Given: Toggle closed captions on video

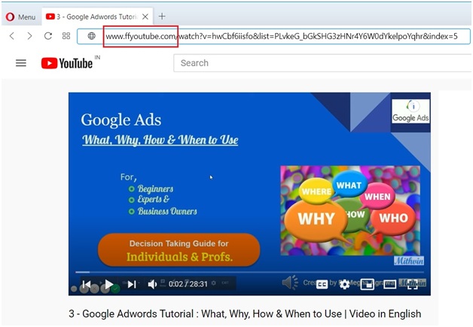Looking at the screenshot, I should click(x=322, y=284).
